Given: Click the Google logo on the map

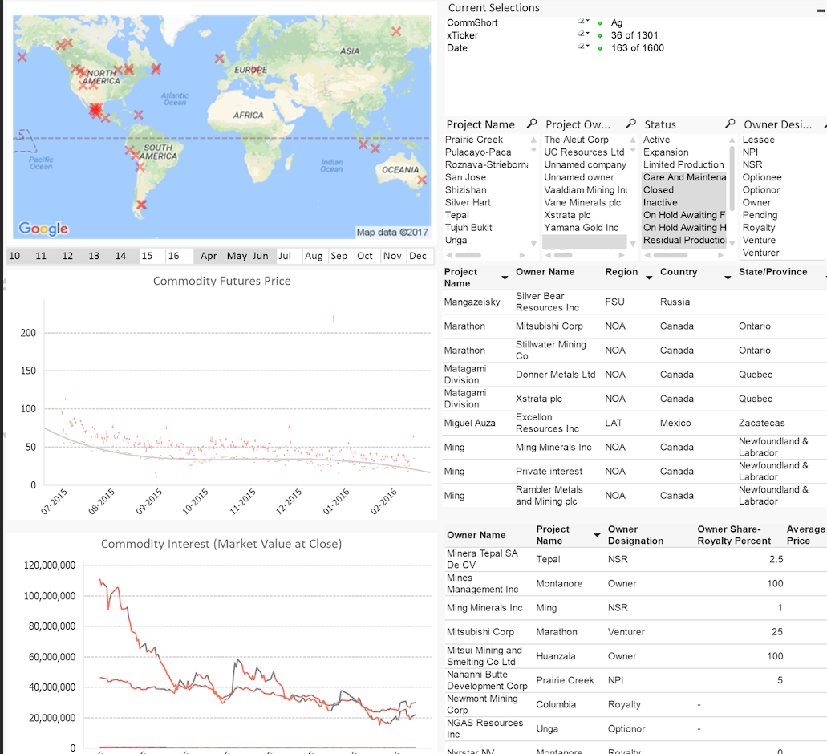Looking at the screenshot, I should (x=43, y=229).
